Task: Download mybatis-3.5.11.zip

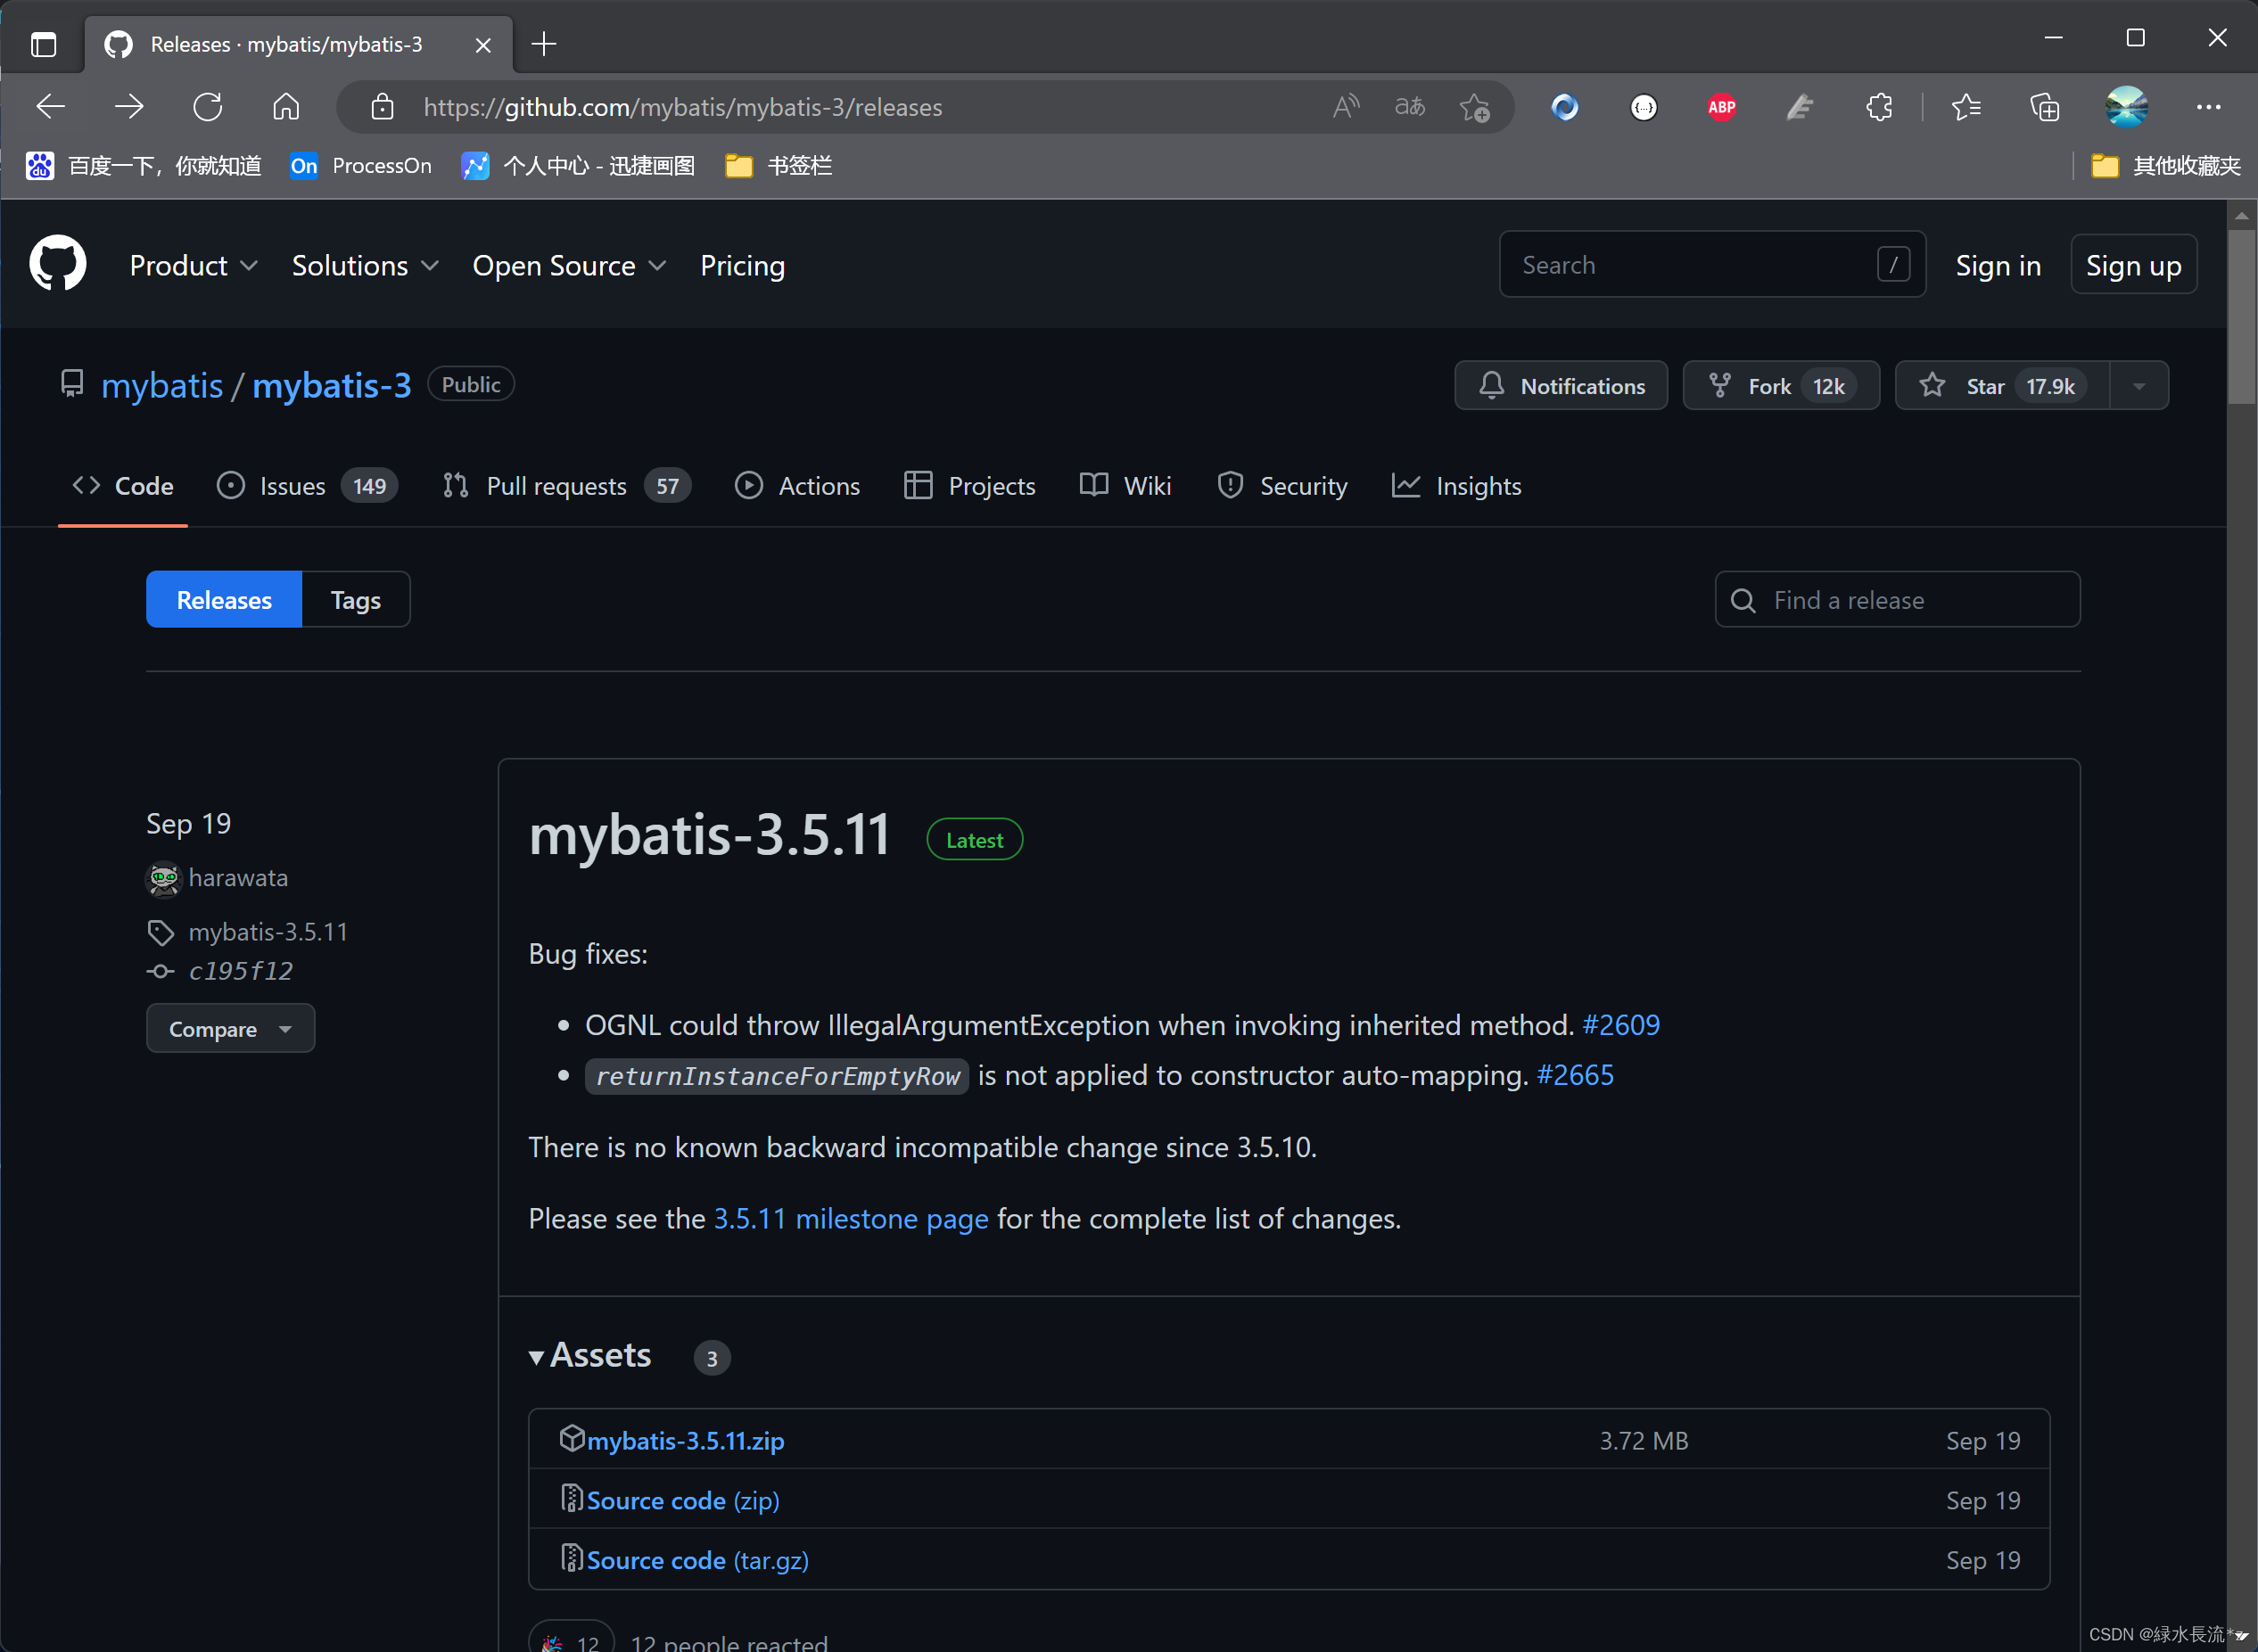Action: tap(686, 1440)
